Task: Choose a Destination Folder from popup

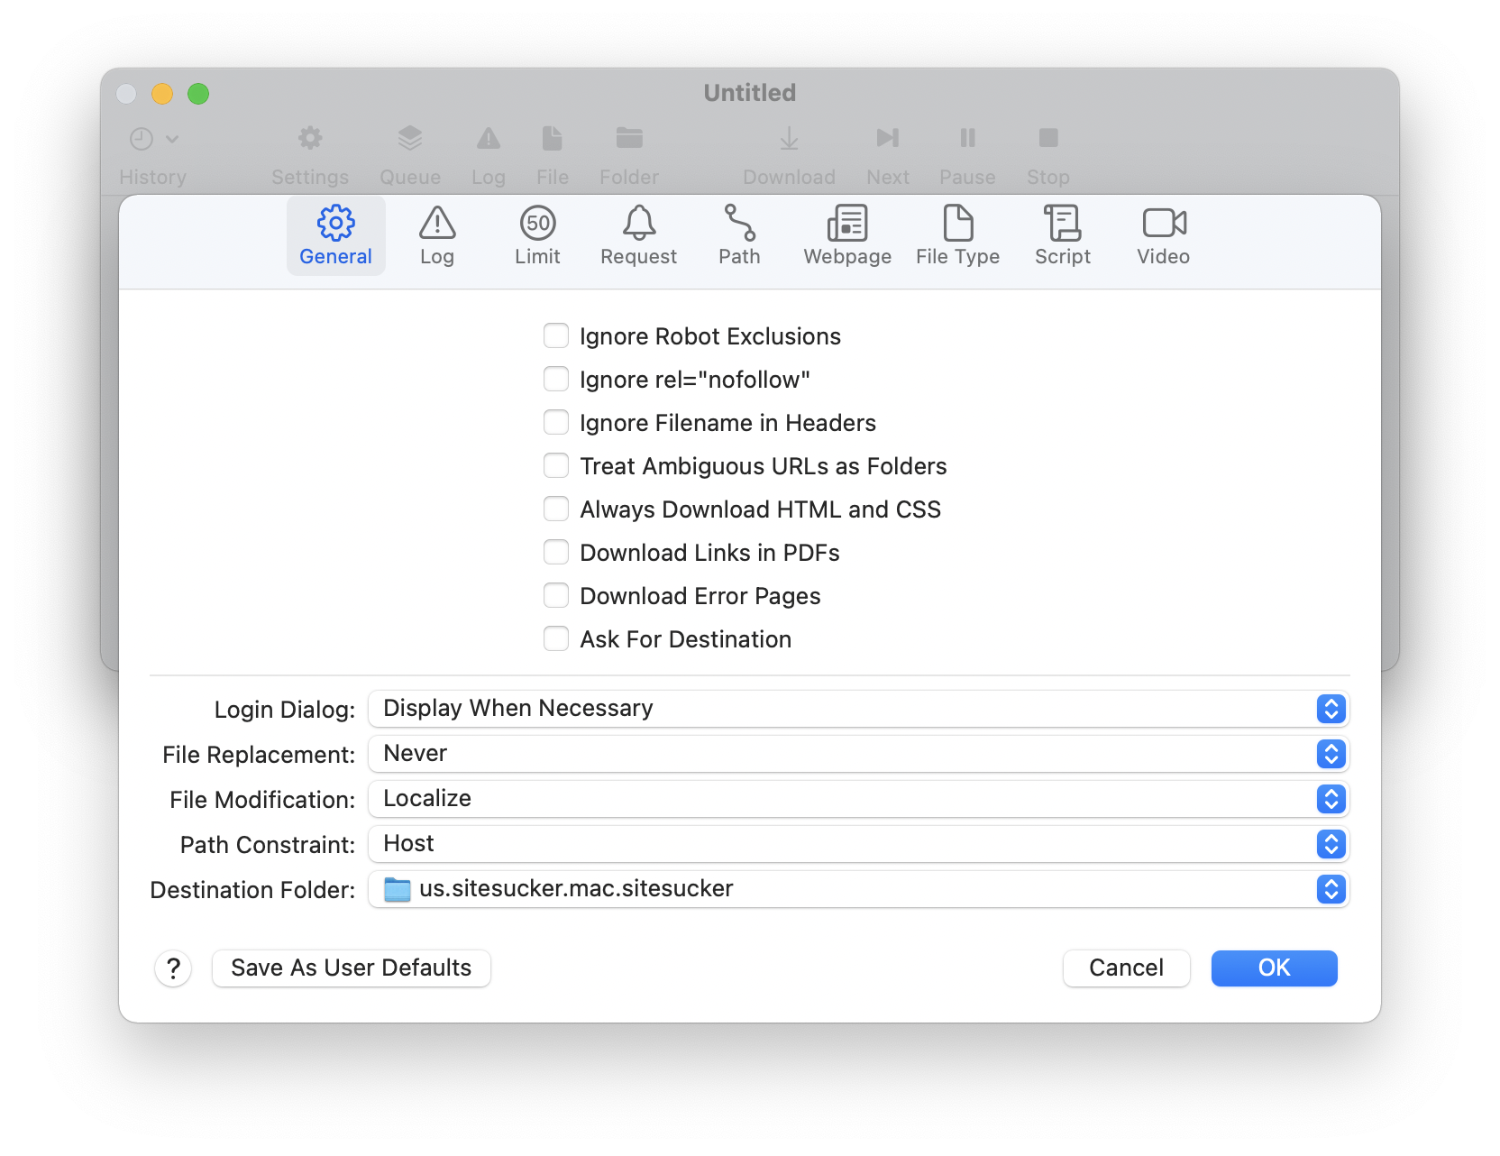Action: tap(858, 889)
